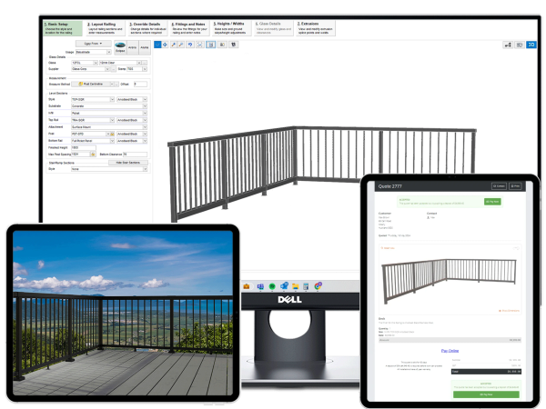Click the wireframe view icon beside 3D
Image resolution: width=546 pixels, height=409 pixels.
click(520, 45)
